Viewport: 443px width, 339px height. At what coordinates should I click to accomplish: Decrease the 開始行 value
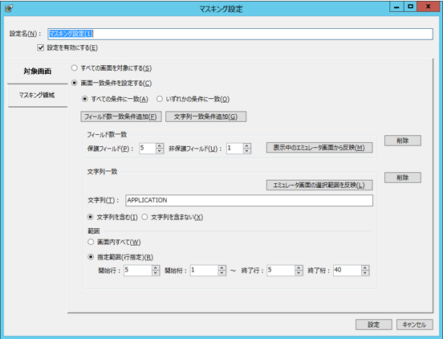(x=156, y=273)
